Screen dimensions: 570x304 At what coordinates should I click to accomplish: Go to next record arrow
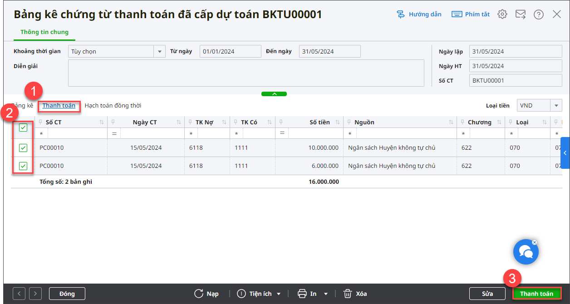coord(35,294)
